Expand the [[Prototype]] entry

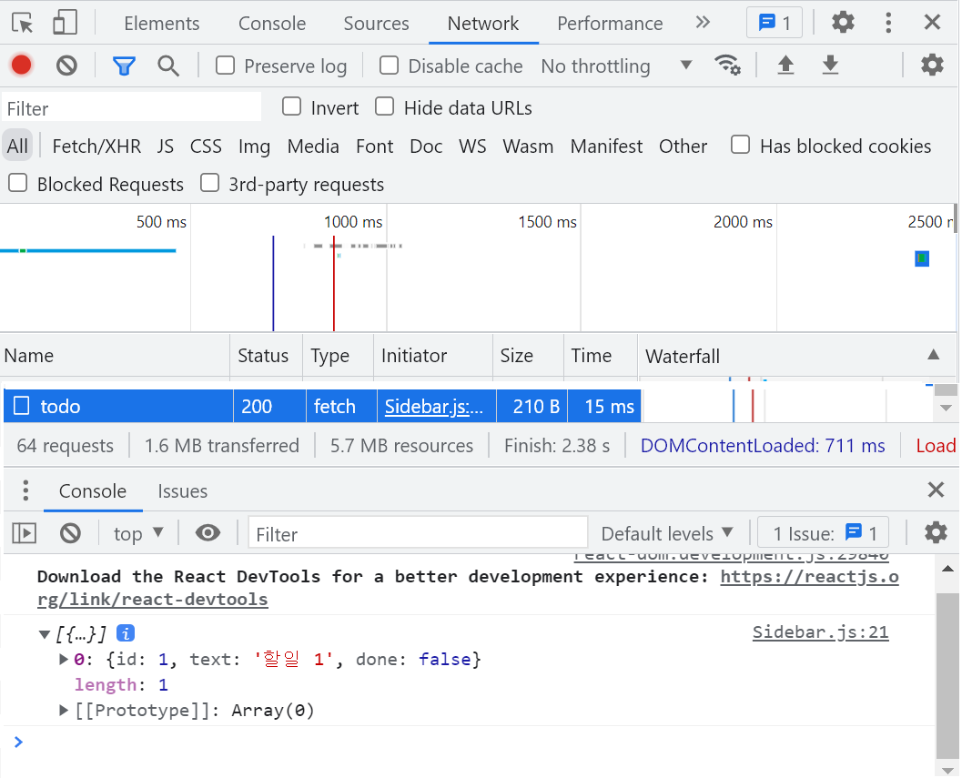[63, 710]
